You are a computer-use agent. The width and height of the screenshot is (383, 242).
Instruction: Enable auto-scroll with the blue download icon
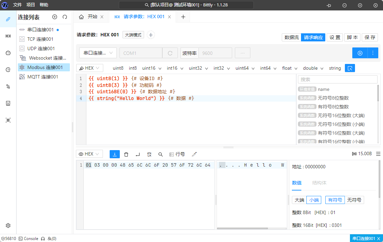click(115, 154)
